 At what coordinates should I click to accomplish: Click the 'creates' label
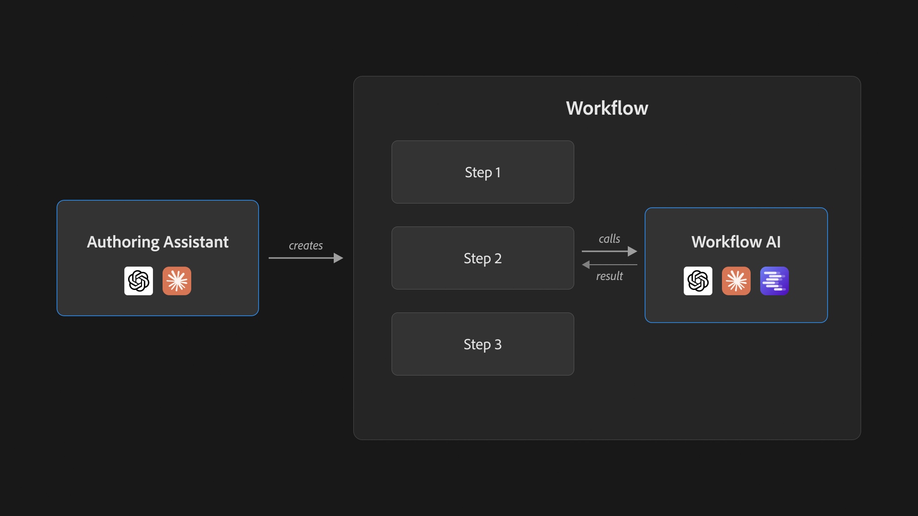(x=306, y=246)
